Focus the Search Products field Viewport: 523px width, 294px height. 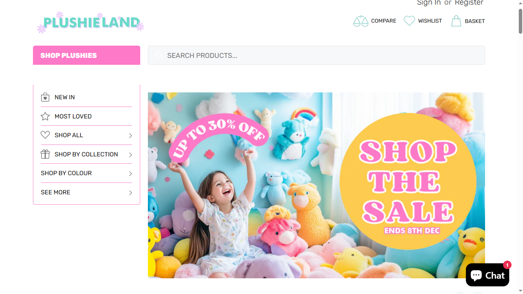pyautogui.click(x=316, y=55)
